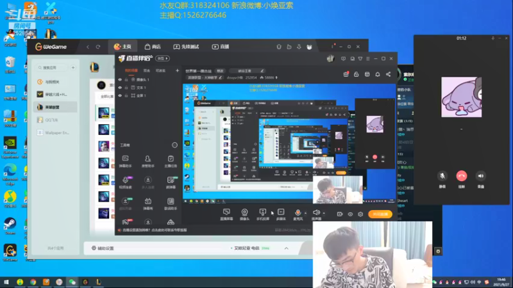Screen dimensions: 513x288
Task: Select Microsoft Edge desktop icon
Action: click(x=10, y=174)
